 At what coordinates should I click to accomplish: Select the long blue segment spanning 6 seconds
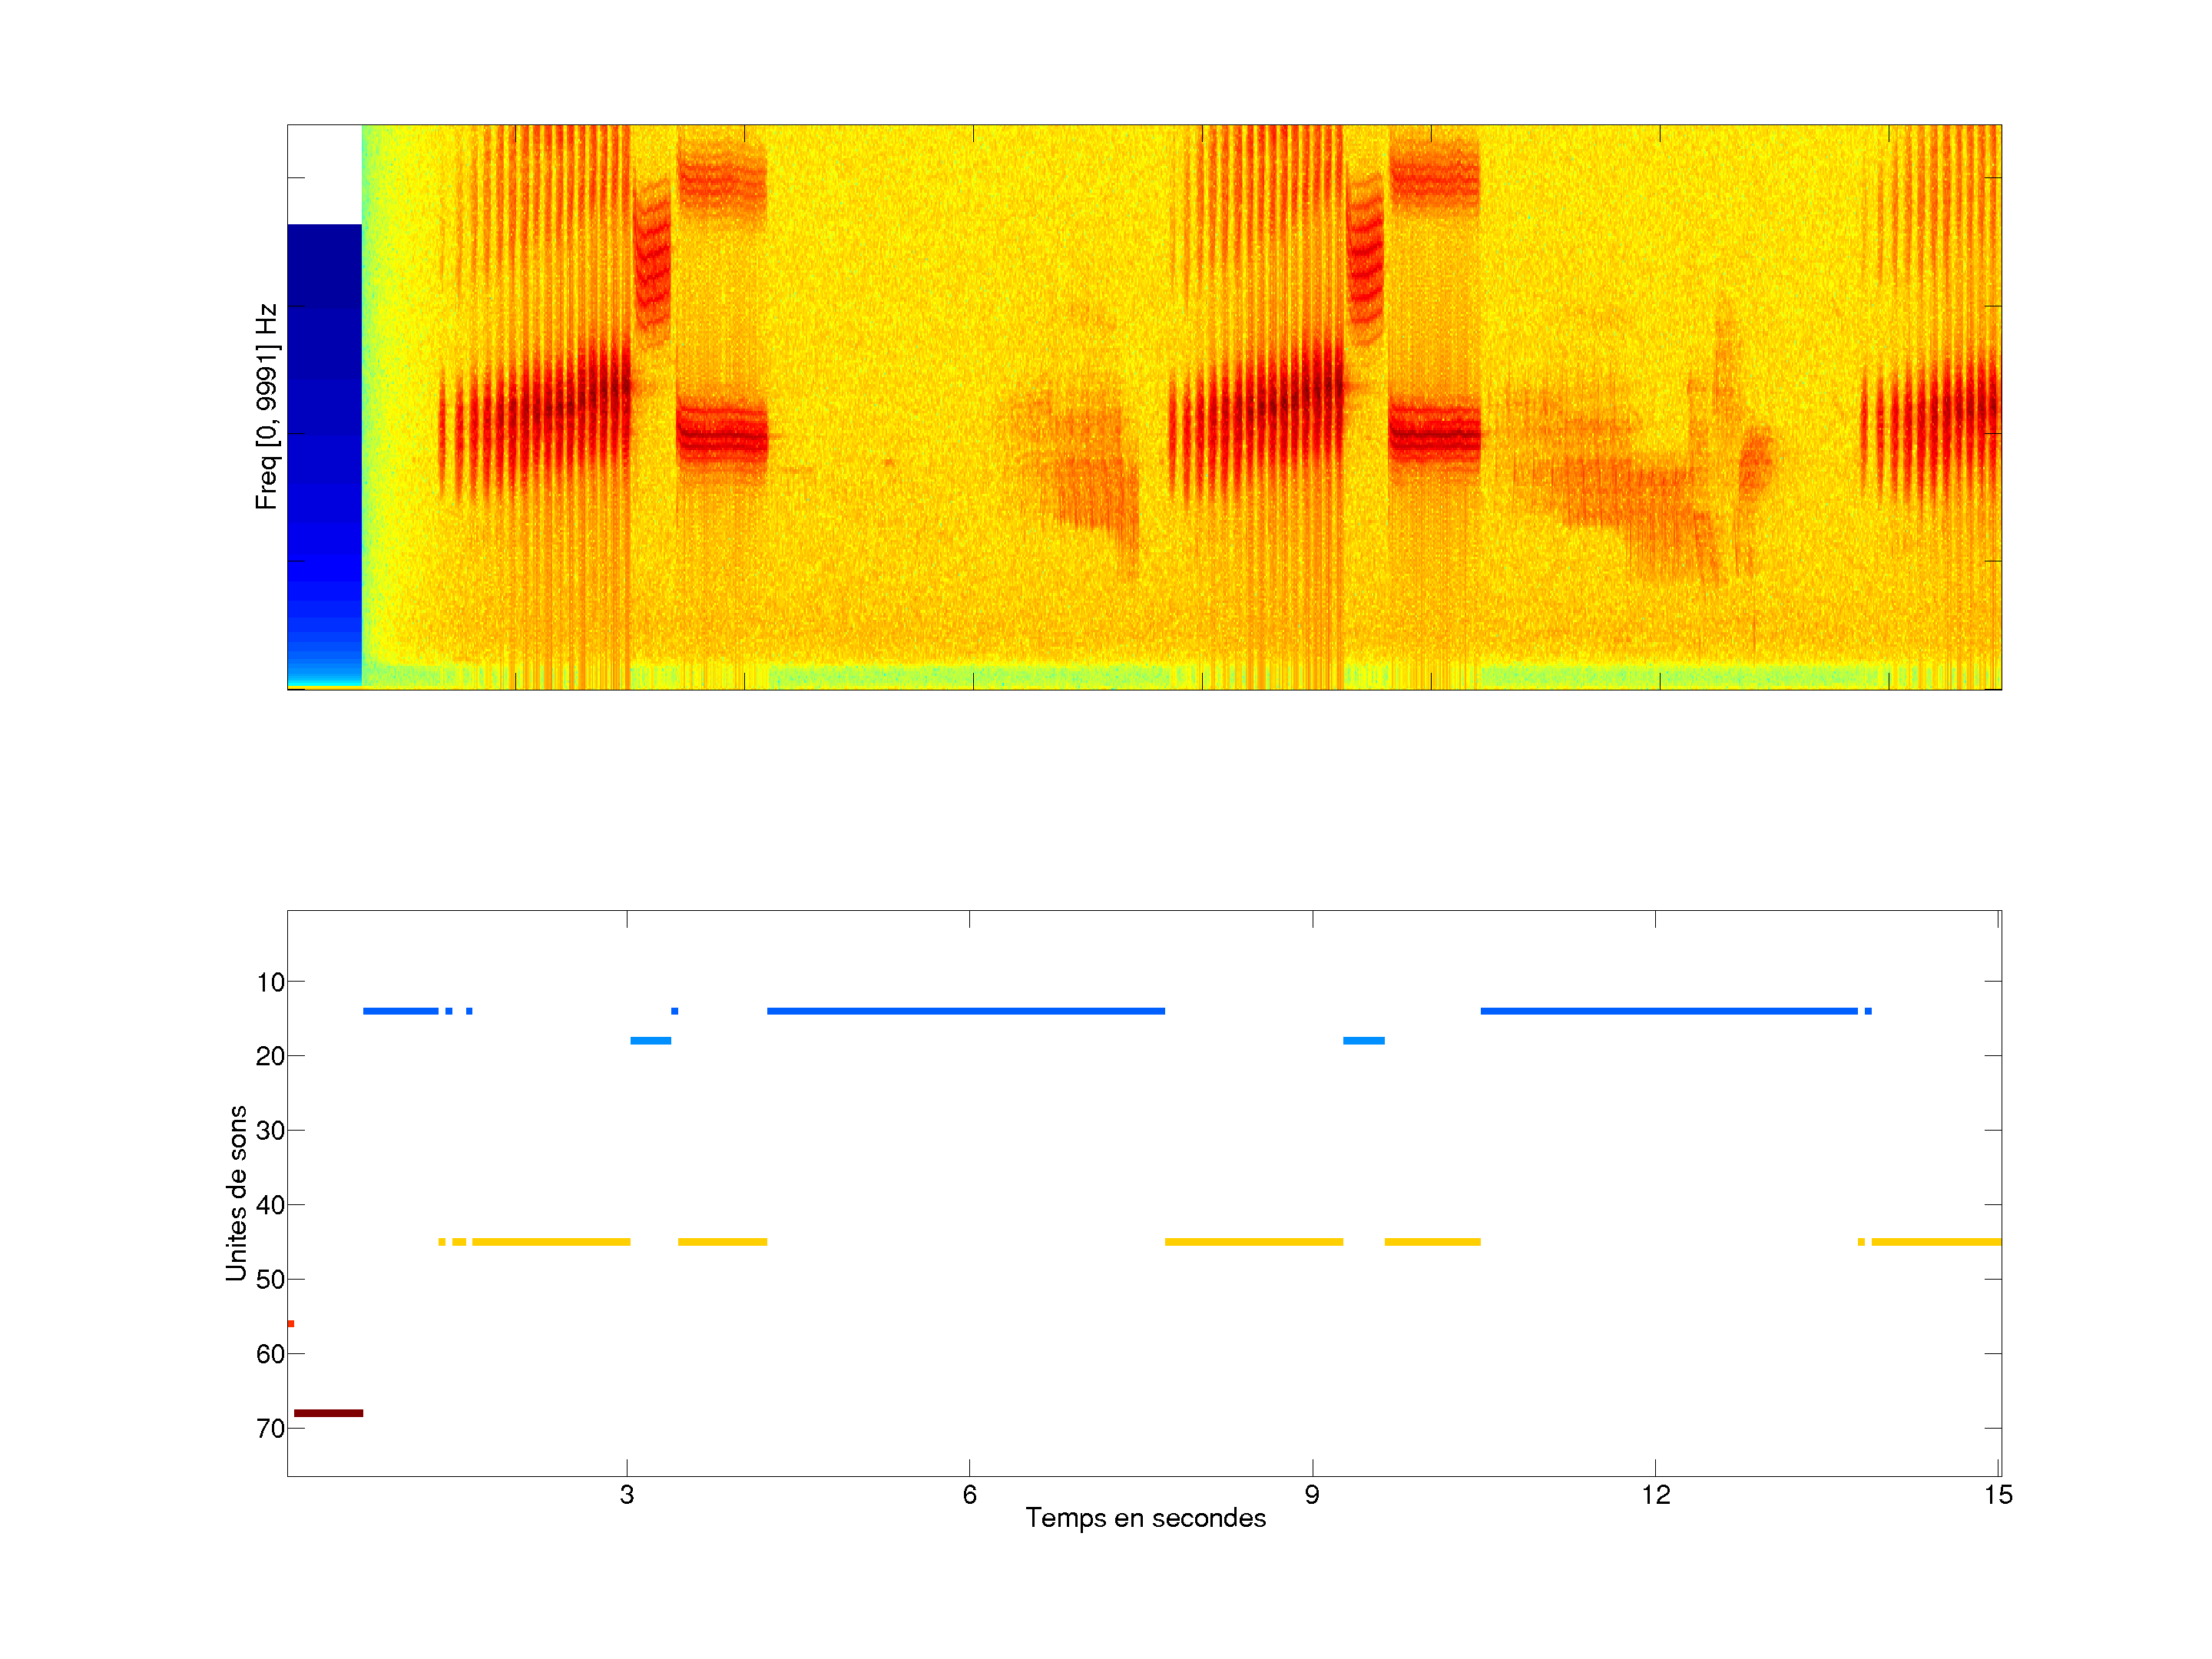coord(965,1011)
